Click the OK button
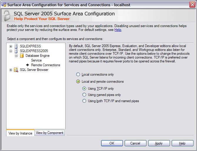The image size is (197, 151). point(112,143)
